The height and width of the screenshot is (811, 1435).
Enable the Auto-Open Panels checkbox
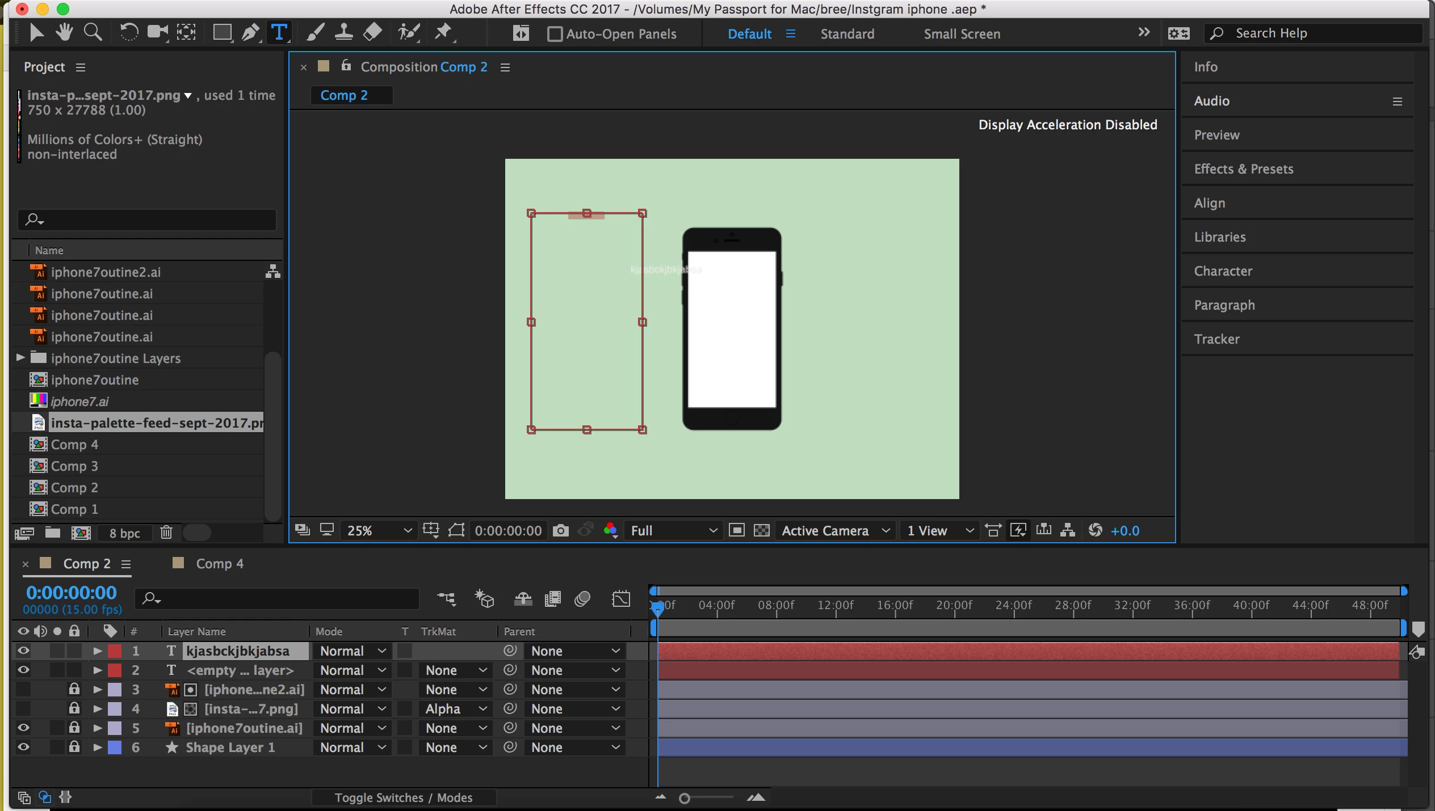coord(555,34)
